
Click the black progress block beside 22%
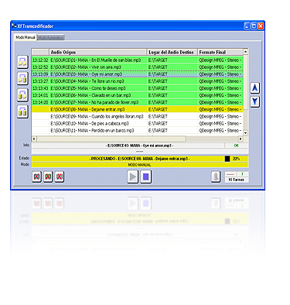pyautogui.click(x=227, y=159)
